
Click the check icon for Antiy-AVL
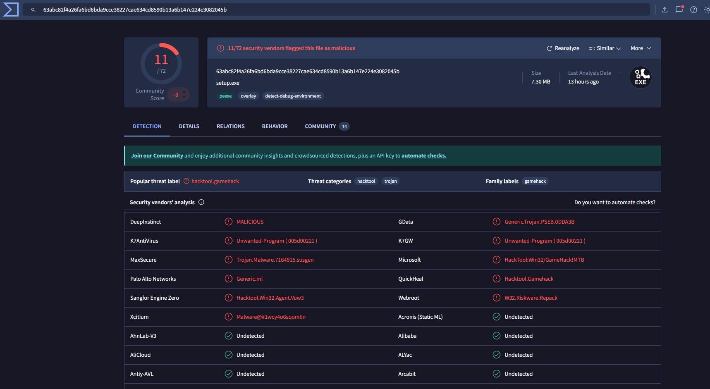(229, 374)
